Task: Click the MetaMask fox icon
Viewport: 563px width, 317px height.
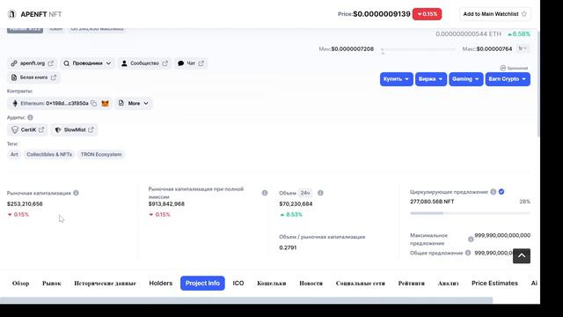Action: click(x=105, y=104)
